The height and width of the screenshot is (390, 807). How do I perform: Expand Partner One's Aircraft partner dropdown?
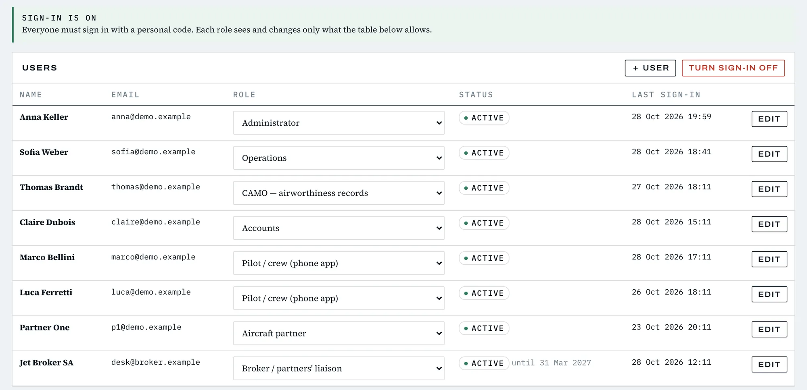[x=339, y=333]
